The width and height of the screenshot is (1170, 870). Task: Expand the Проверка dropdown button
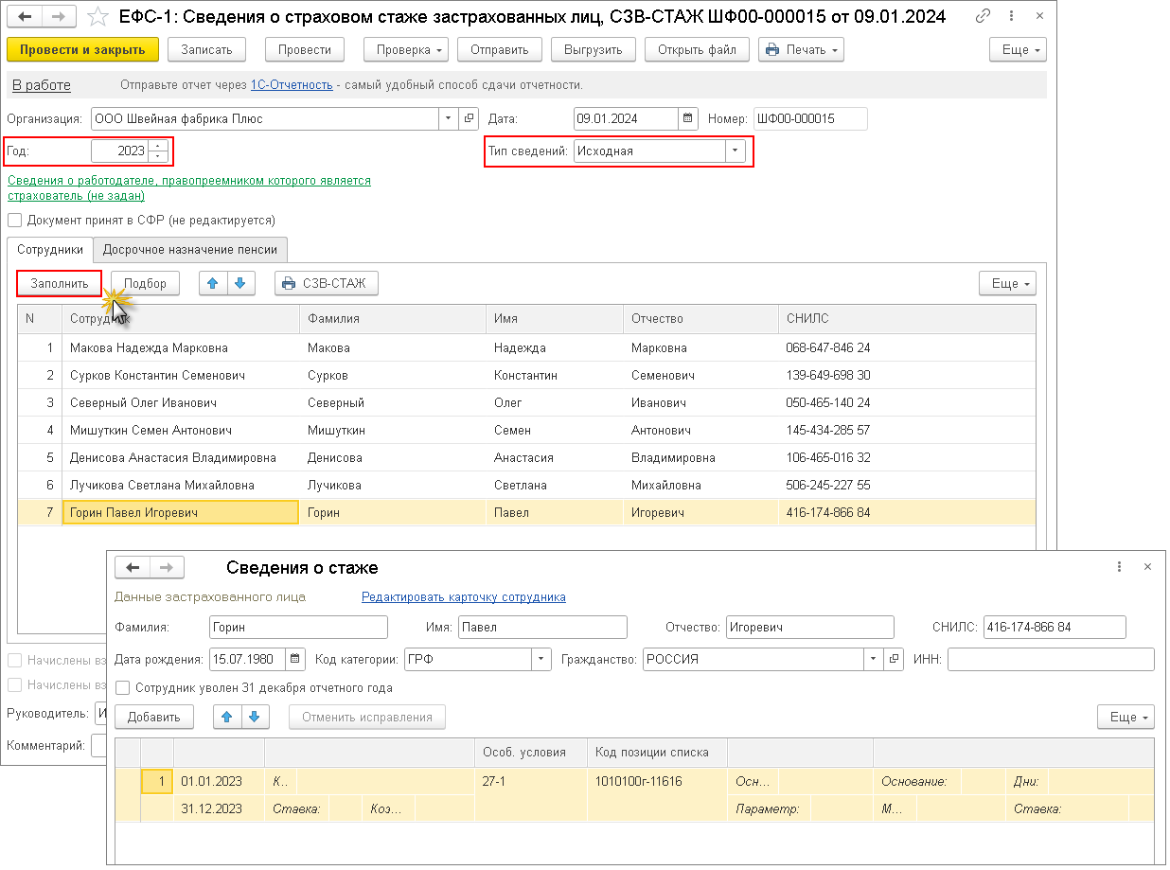[406, 50]
